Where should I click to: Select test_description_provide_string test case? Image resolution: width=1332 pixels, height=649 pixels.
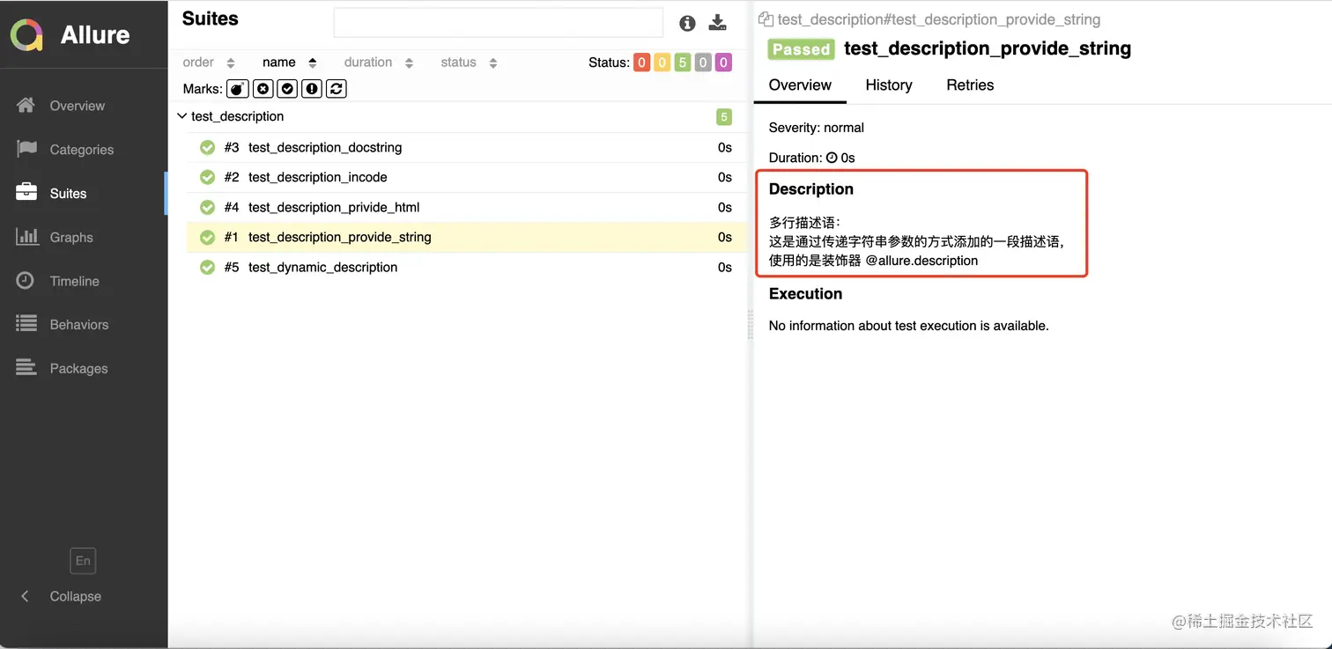467,238
